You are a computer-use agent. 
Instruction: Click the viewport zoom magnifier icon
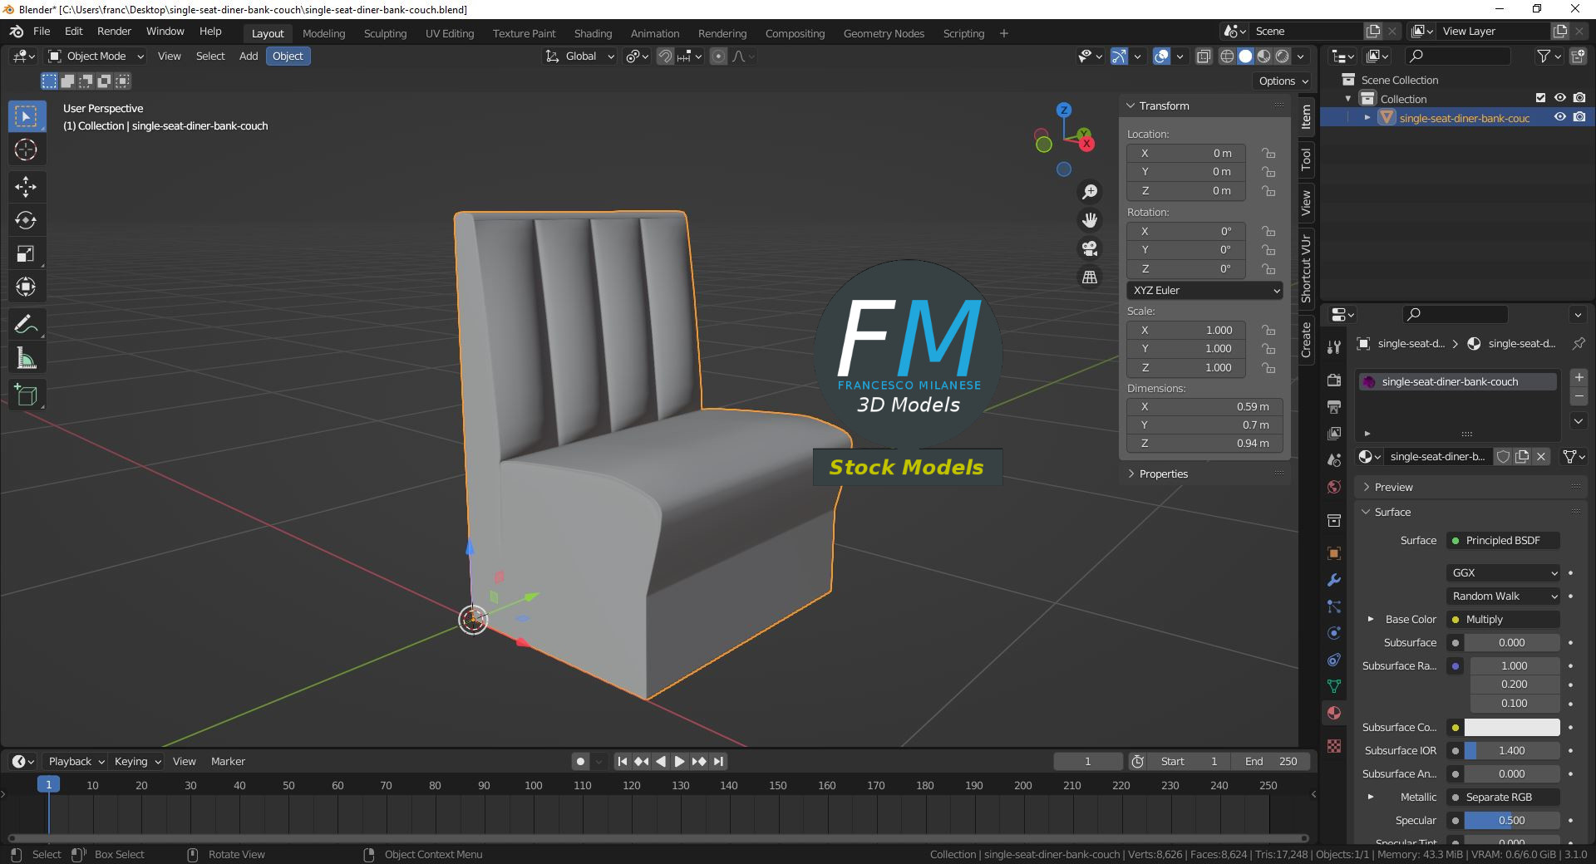pyautogui.click(x=1090, y=192)
